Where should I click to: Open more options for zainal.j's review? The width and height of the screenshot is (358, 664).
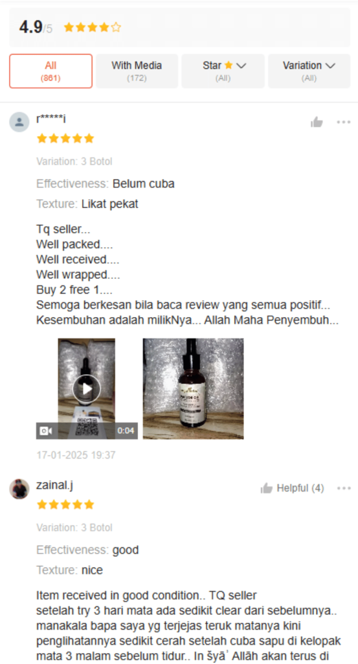[344, 488]
